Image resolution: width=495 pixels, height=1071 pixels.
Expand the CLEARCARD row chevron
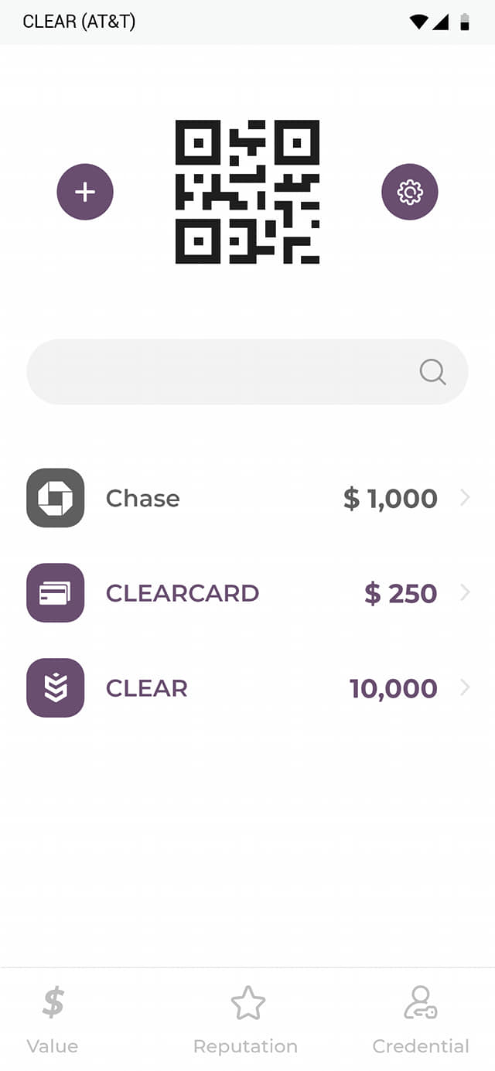tap(465, 593)
